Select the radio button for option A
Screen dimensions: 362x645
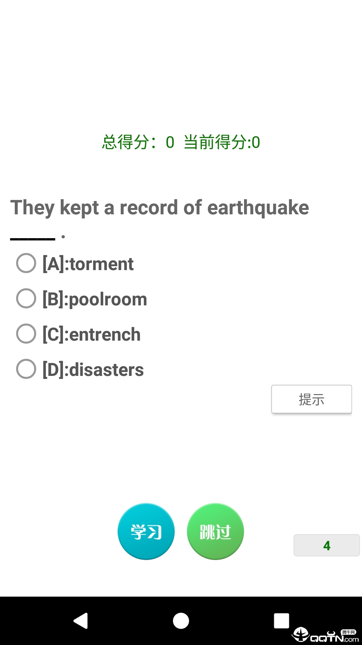click(26, 263)
